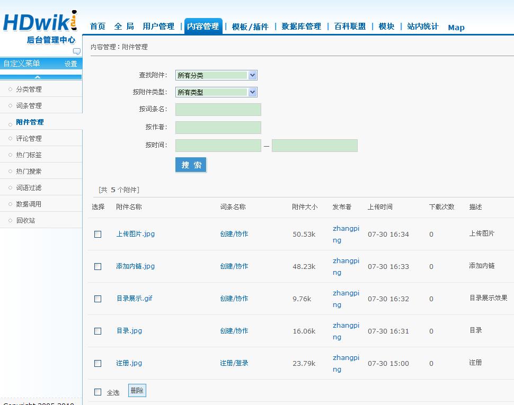Expand the 所有分类 dropdown
This screenshot has width=514, height=405.
point(216,75)
